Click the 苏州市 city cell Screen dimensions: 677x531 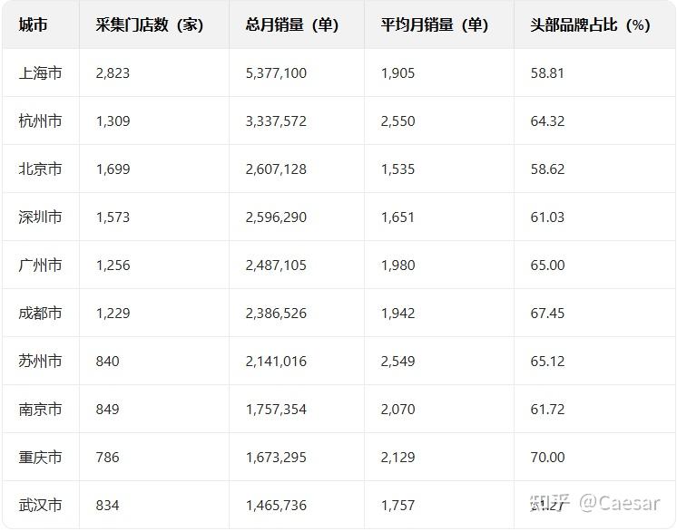(x=41, y=362)
